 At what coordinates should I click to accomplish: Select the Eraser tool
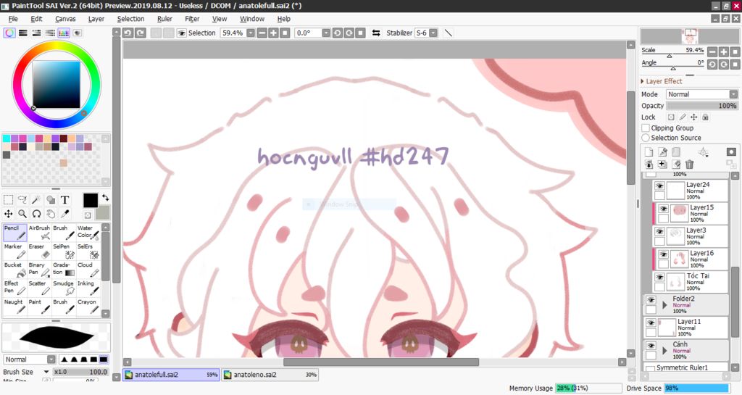pos(39,251)
